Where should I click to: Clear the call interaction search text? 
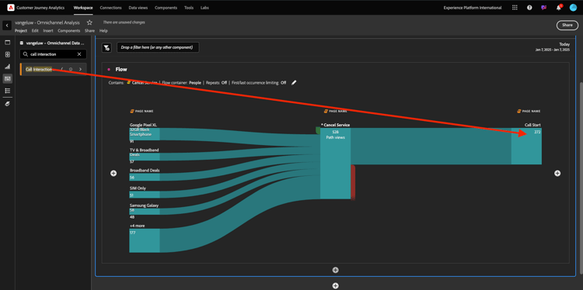coord(79,54)
